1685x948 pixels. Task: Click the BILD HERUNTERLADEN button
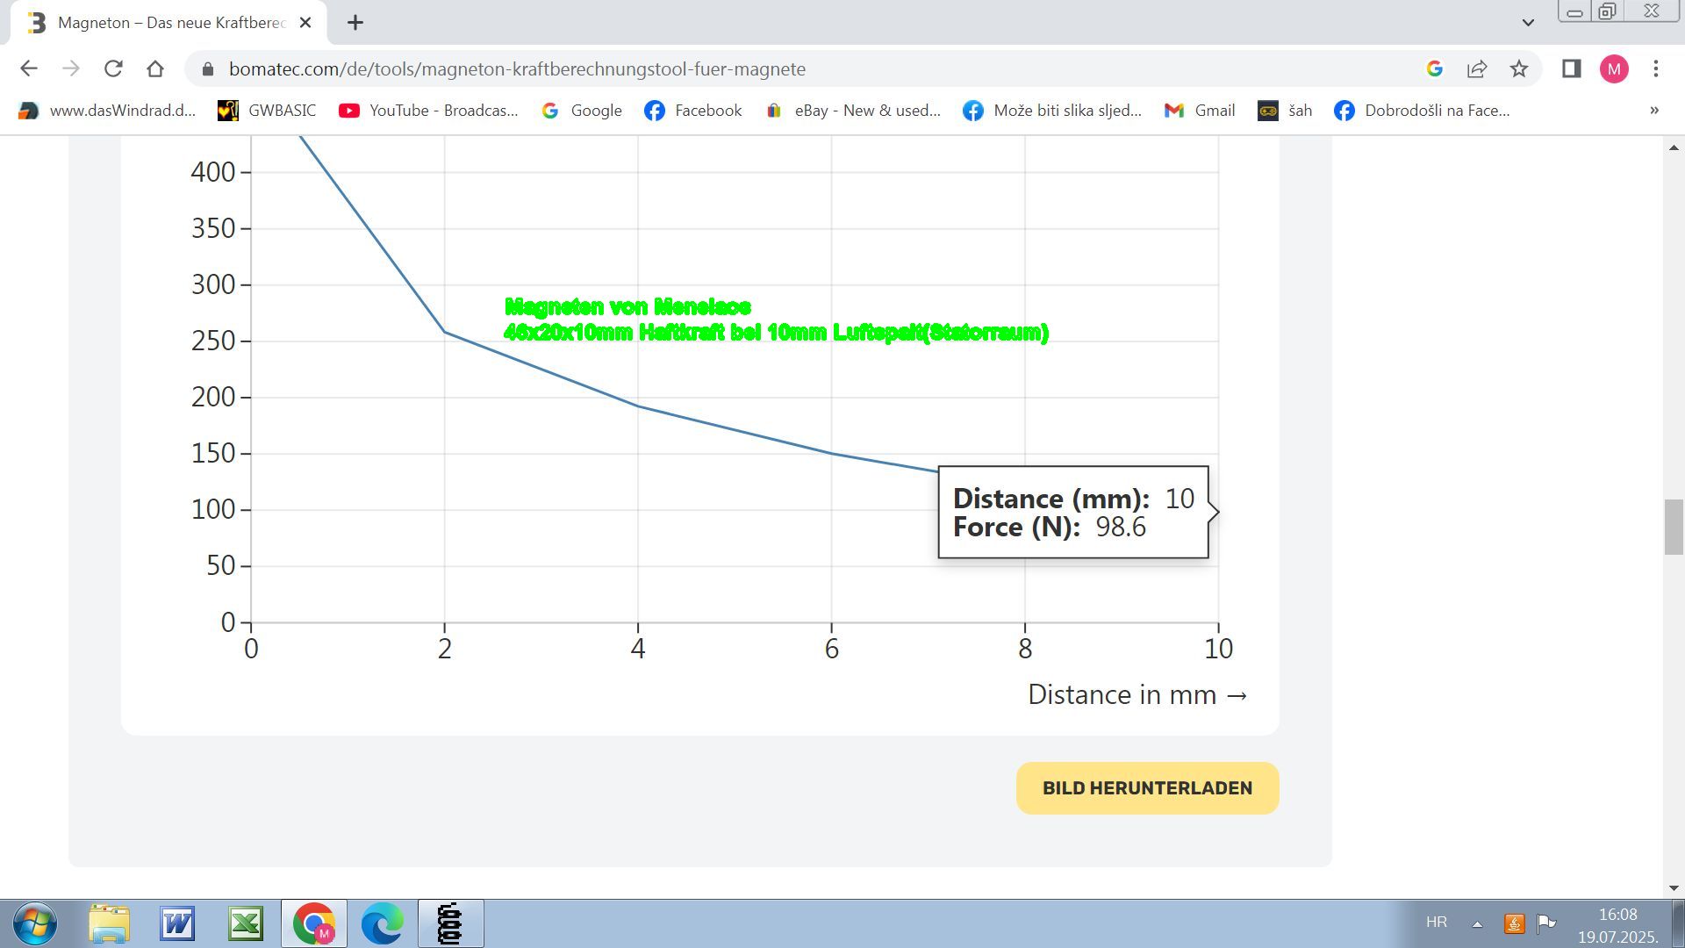1147,787
